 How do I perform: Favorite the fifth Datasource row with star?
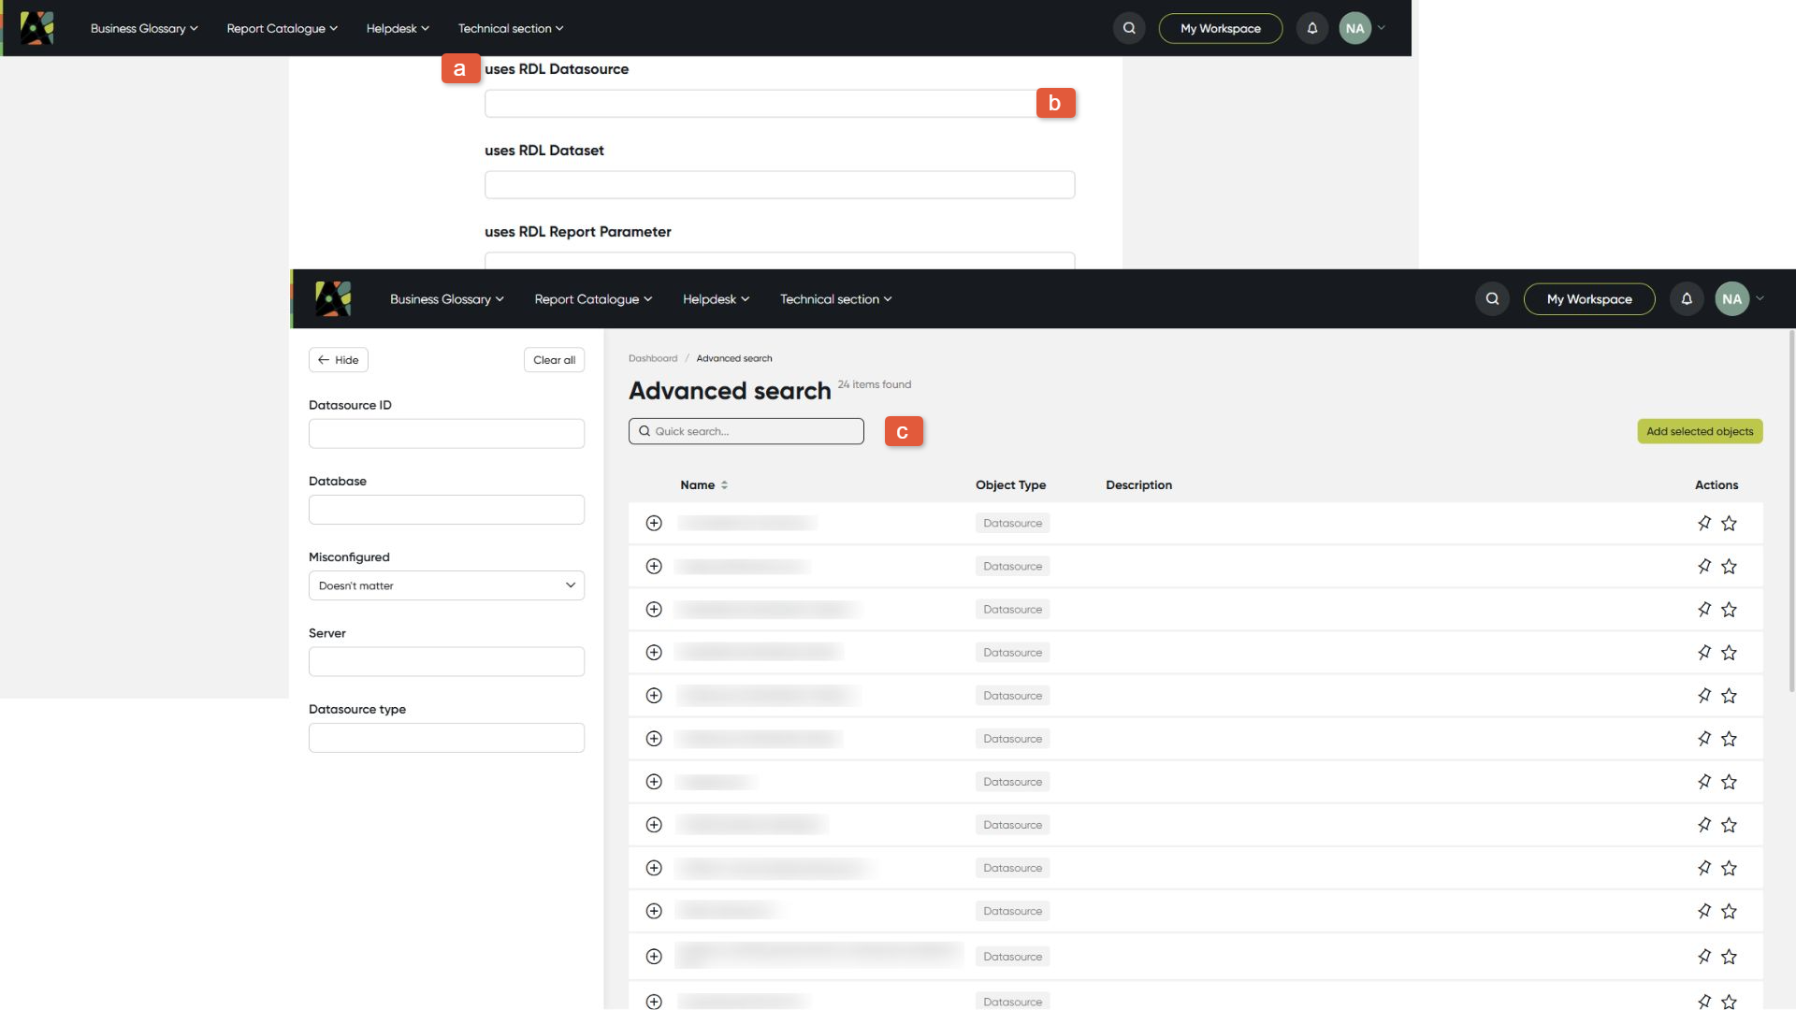(x=1729, y=696)
